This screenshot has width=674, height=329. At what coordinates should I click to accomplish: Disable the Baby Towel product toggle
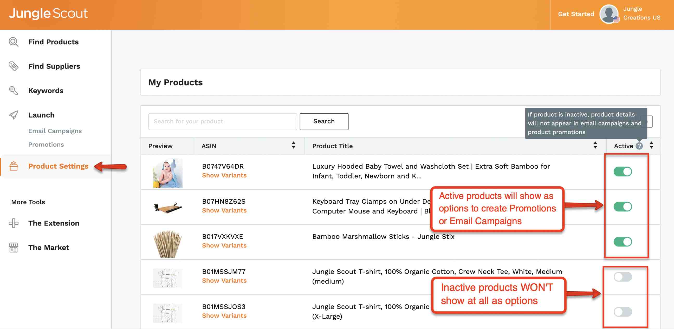click(623, 172)
